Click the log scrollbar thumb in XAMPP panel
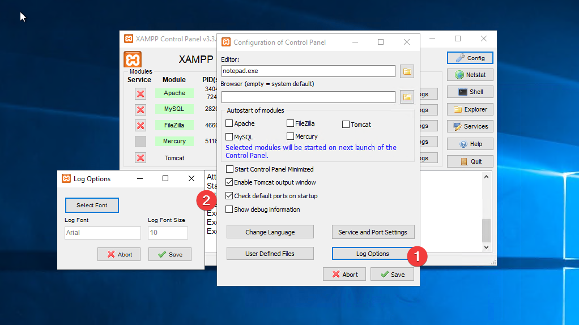Screen dimensions: 579x325 tap(486, 230)
